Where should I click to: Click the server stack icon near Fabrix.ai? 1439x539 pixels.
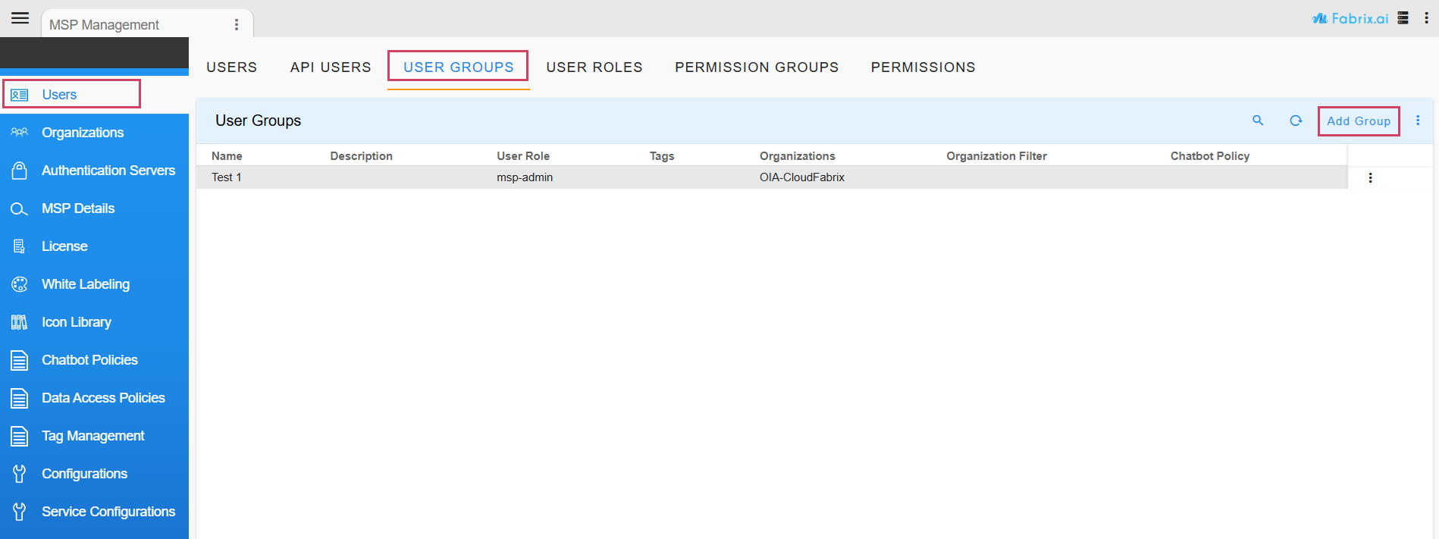coord(1403,18)
